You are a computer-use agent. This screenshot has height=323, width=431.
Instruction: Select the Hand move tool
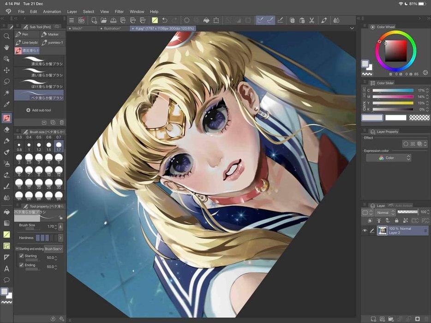[x=6, y=48]
